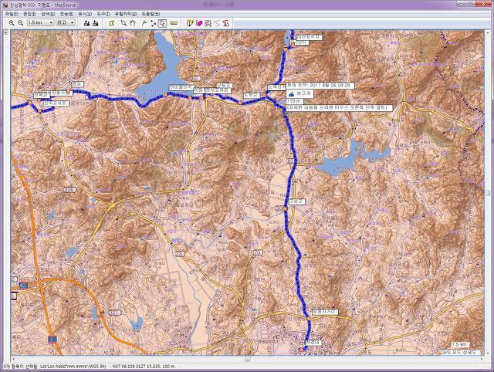Select the Hand pan tool
The width and height of the screenshot is (494, 372).
[x=133, y=23]
